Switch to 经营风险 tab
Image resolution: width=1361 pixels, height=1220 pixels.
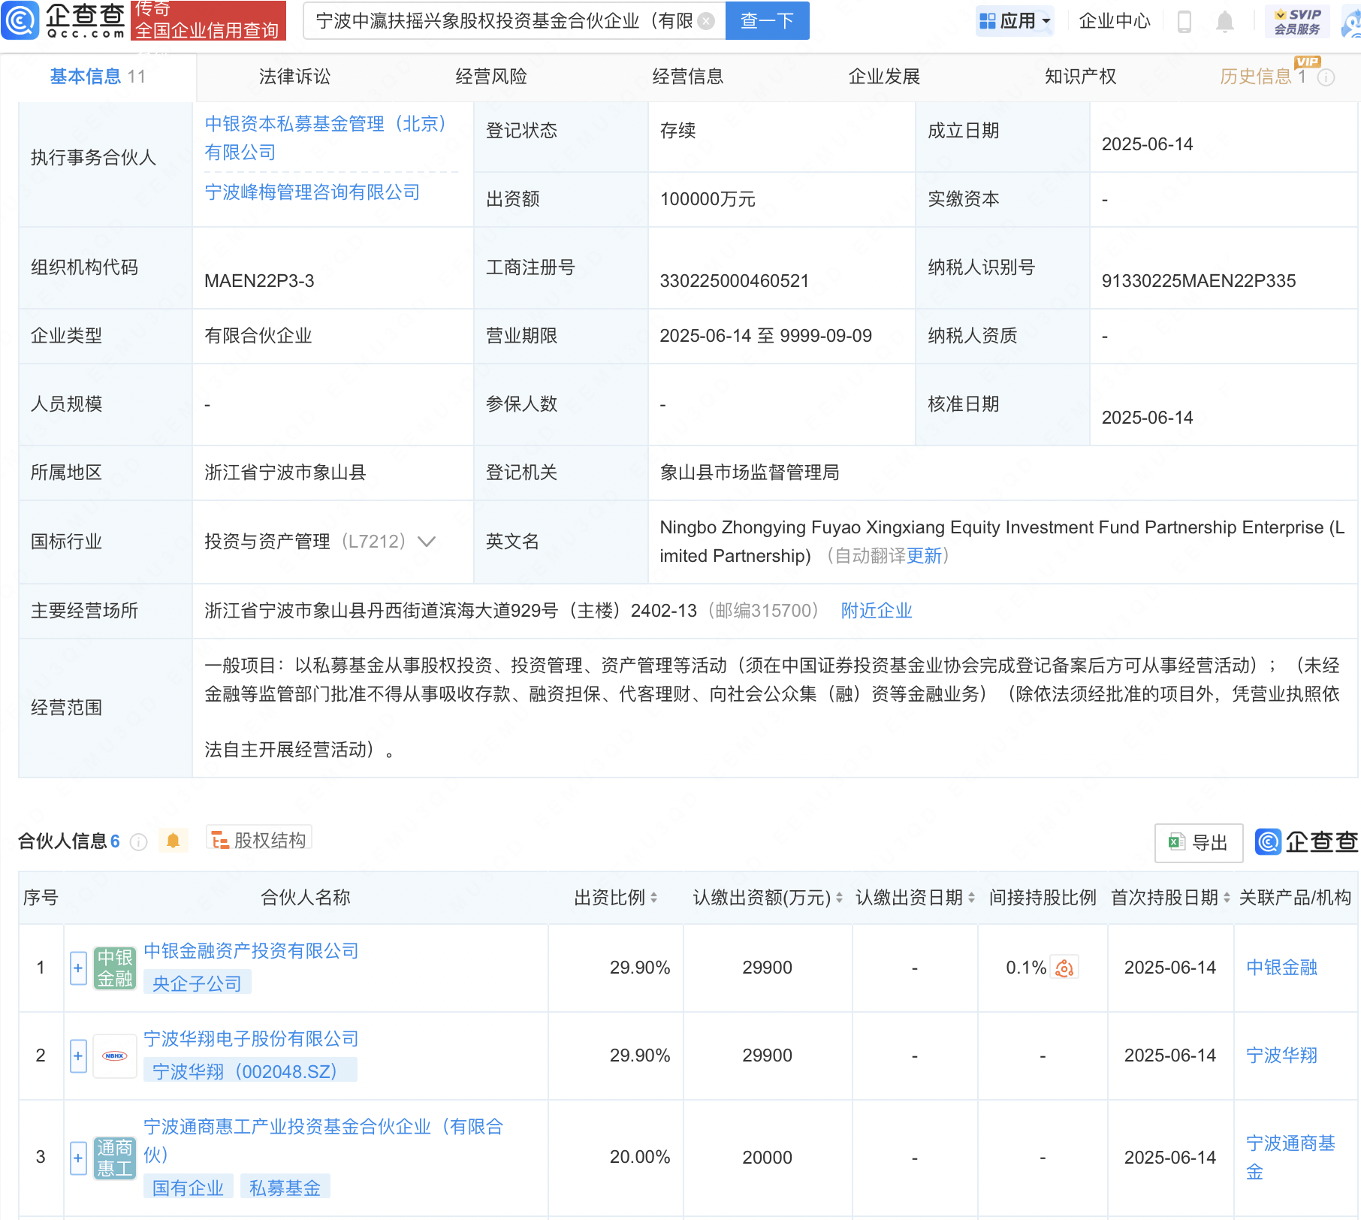(x=491, y=77)
